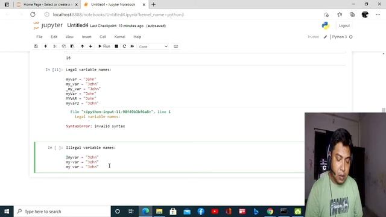
Task: Reload the page with the refresh icon
Action: [33, 14]
